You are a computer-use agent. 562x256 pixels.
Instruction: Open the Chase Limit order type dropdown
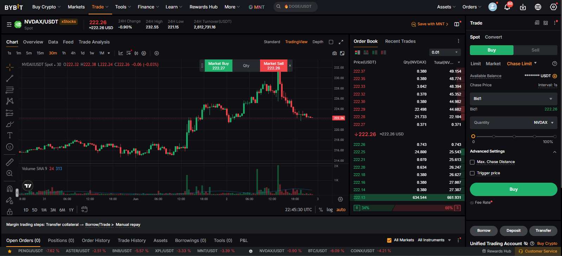click(522, 63)
